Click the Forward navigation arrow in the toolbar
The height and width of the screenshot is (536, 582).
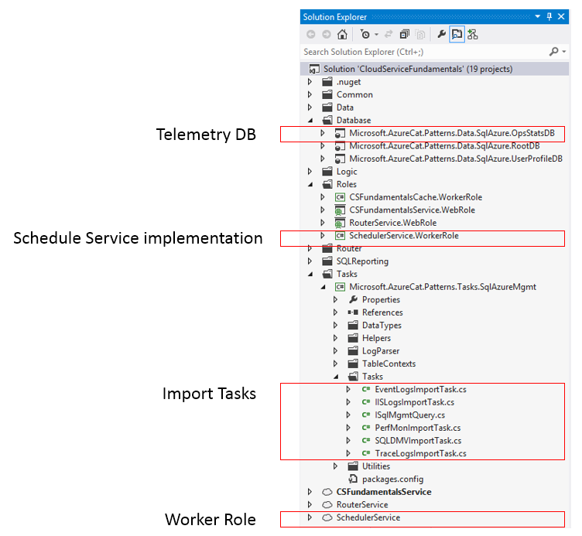327,35
